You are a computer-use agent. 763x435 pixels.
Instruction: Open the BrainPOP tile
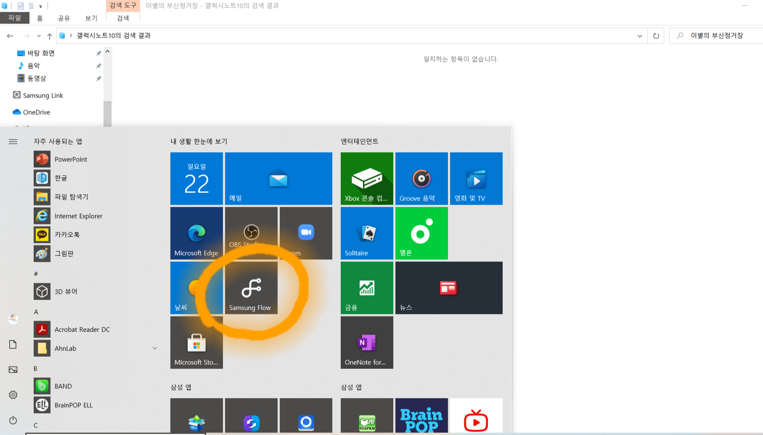click(421, 416)
